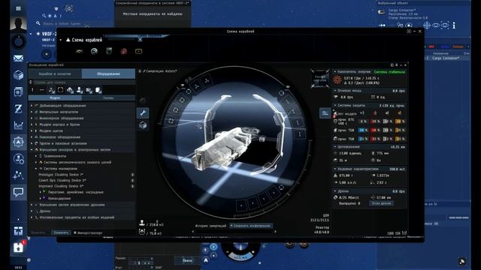Click the Сохранить button
Viewport: 481px width, 270px height.
pyautogui.click(x=61, y=232)
